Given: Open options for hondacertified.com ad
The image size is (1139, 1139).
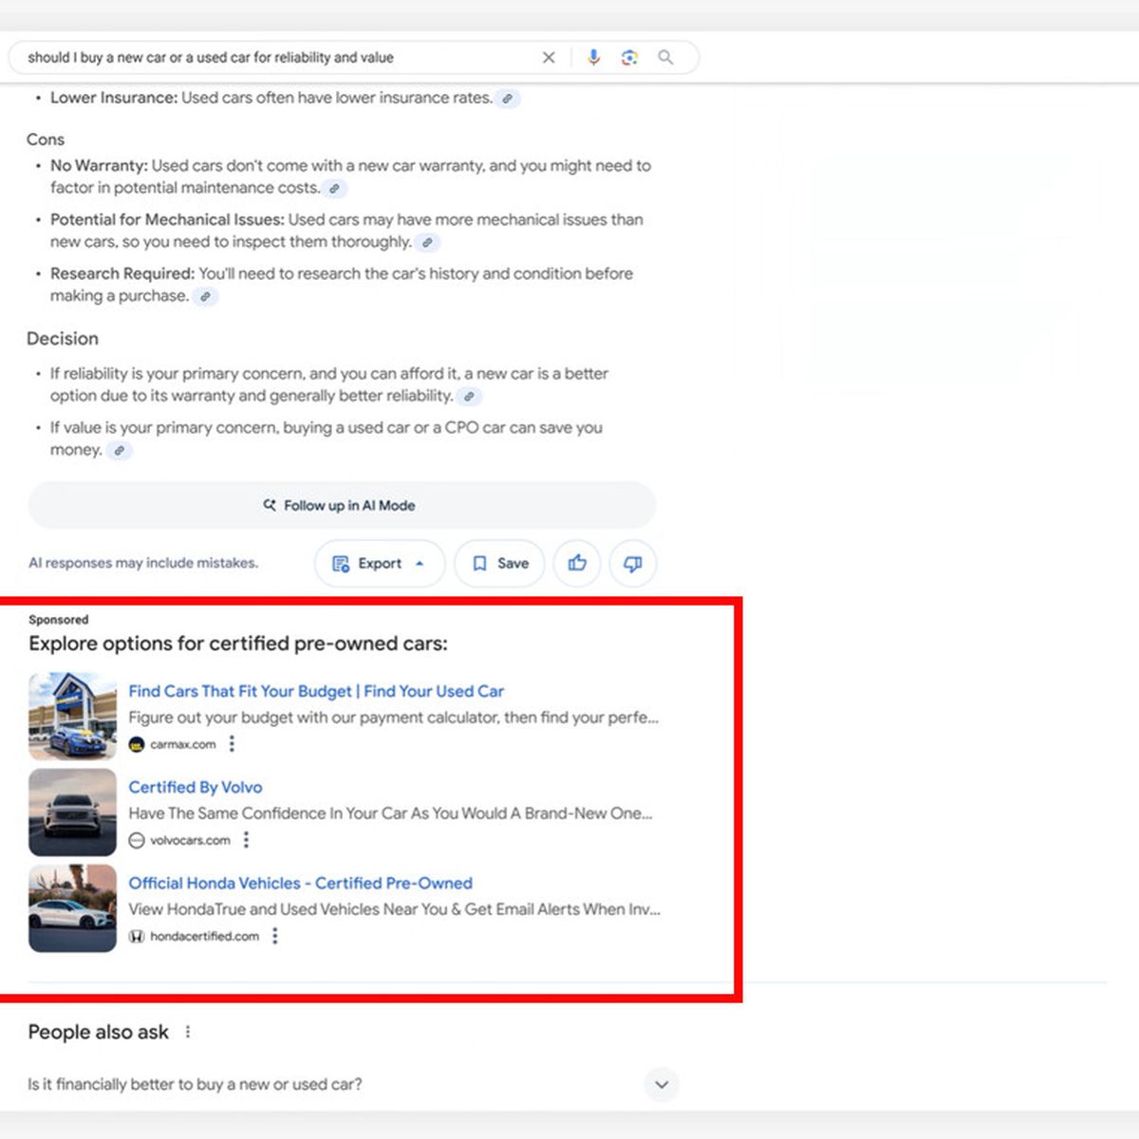Looking at the screenshot, I should [x=275, y=936].
